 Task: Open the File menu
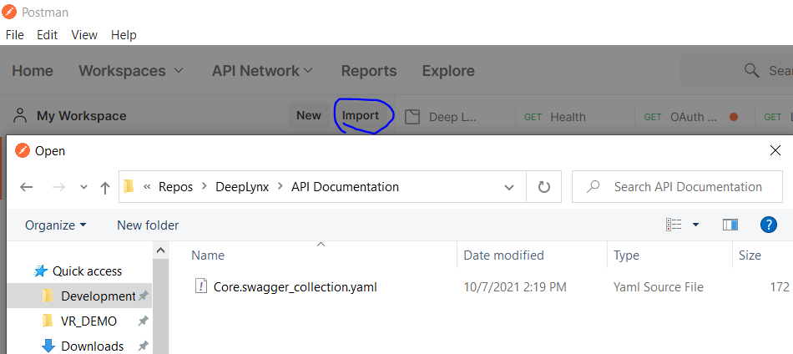[x=15, y=35]
